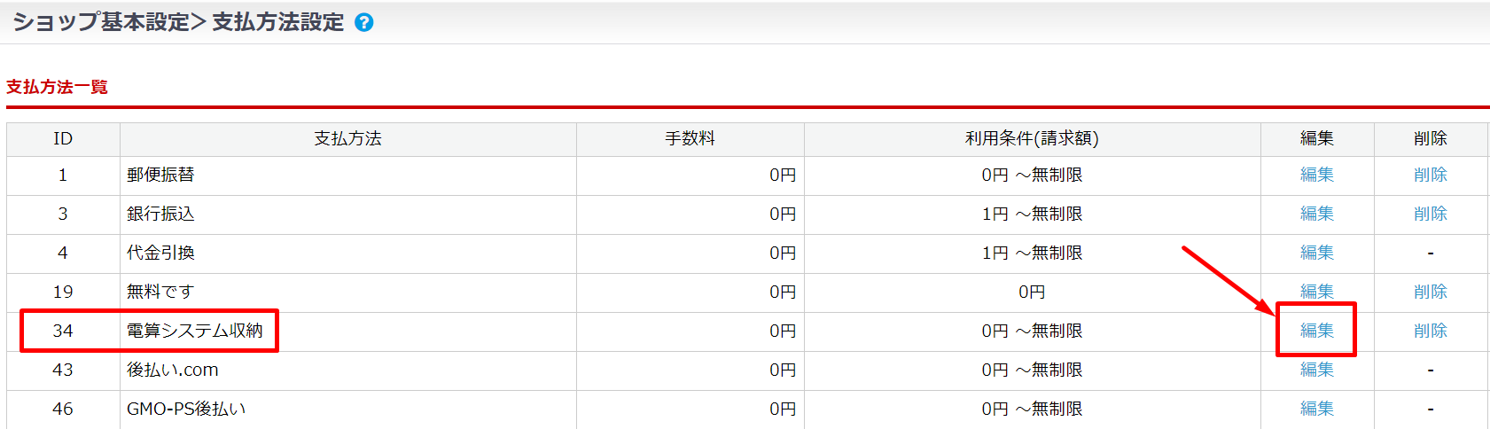Open edit for 後払い.com row

pyautogui.click(x=1316, y=370)
